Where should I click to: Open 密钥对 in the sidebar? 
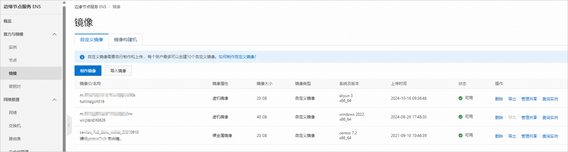click(15, 86)
